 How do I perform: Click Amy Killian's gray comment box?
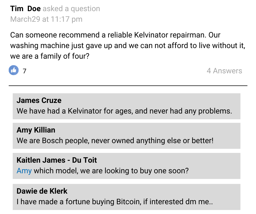point(127,136)
